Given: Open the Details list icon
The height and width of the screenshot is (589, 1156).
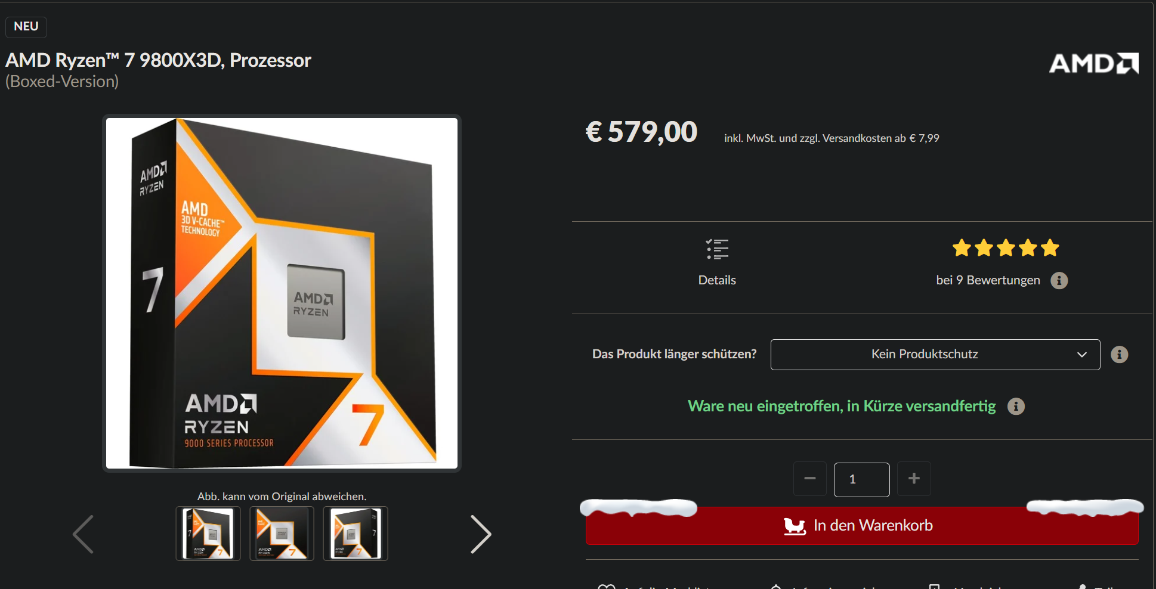Looking at the screenshot, I should [717, 249].
